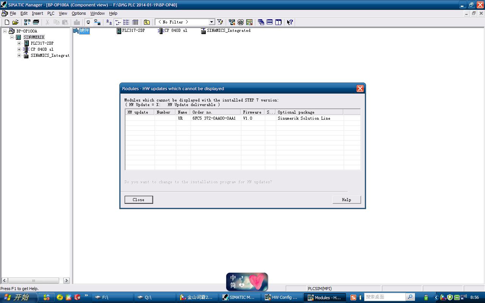
Task: Switch to List view mode
Action: (126, 22)
